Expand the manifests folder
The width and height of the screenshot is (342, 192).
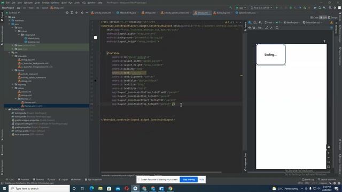[10, 20]
